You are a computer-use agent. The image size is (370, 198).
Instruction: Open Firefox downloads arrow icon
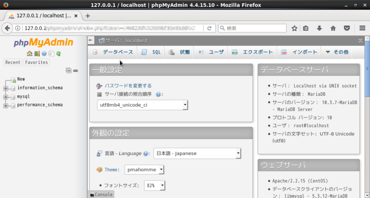319,28
